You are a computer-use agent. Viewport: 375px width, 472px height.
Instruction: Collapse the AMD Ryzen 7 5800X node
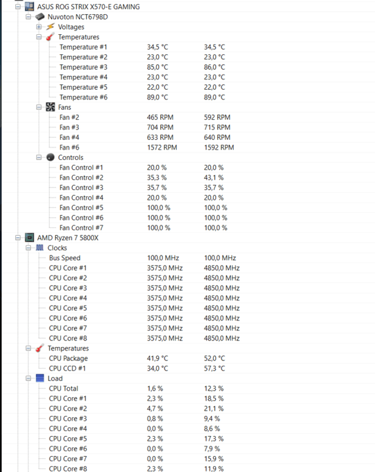coord(18,238)
